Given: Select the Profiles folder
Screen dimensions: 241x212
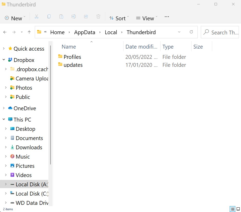Looking at the screenshot, I should [x=72, y=57].
